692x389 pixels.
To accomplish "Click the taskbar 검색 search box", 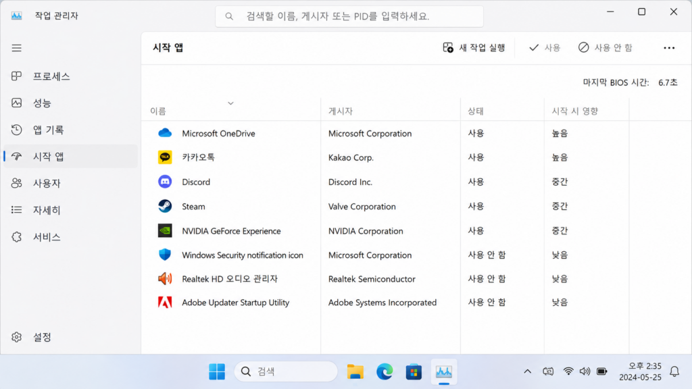I will (286, 372).
